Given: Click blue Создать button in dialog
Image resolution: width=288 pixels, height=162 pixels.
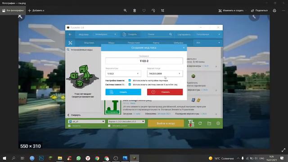Looking at the screenshot, I should [123, 92].
